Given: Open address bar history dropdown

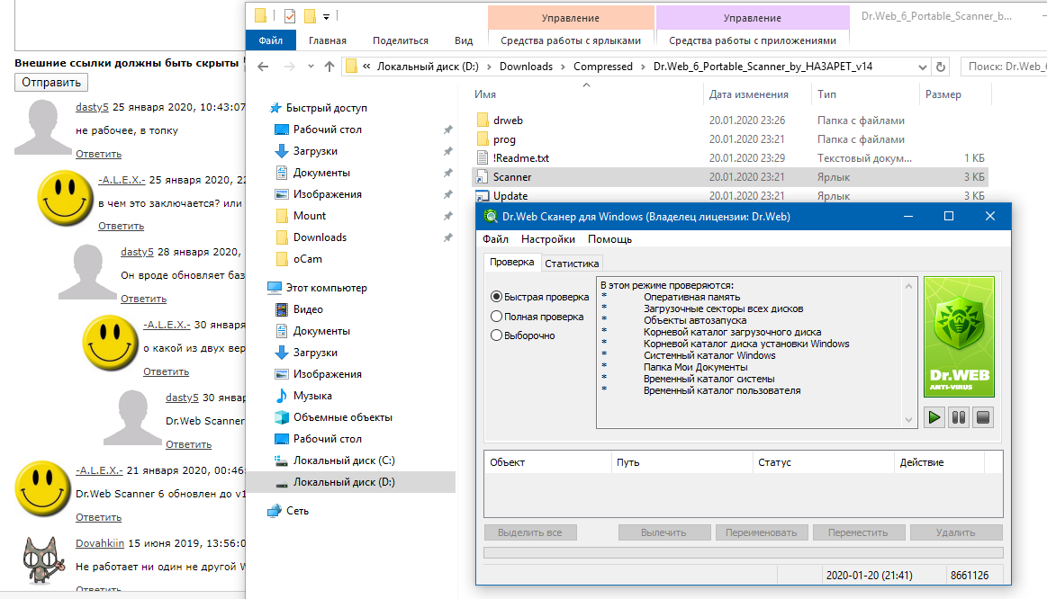Looking at the screenshot, I should click(922, 67).
